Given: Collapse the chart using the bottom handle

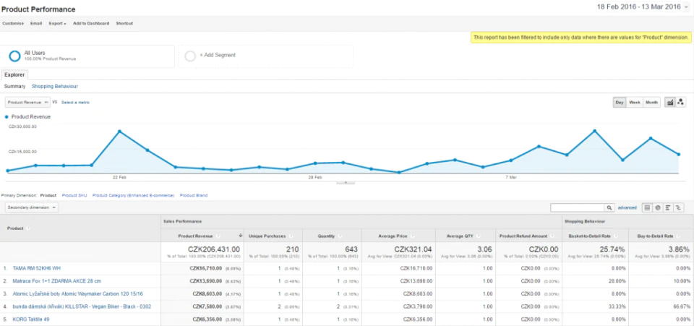Looking at the screenshot, I should pyautogui.click(x=346, y=182).
